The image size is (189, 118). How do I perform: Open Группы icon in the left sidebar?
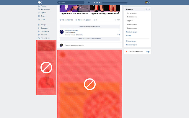(x=39, y=6)
